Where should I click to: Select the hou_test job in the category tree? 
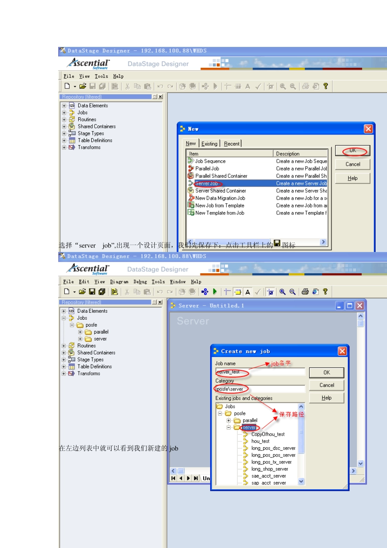pos(260,441)
